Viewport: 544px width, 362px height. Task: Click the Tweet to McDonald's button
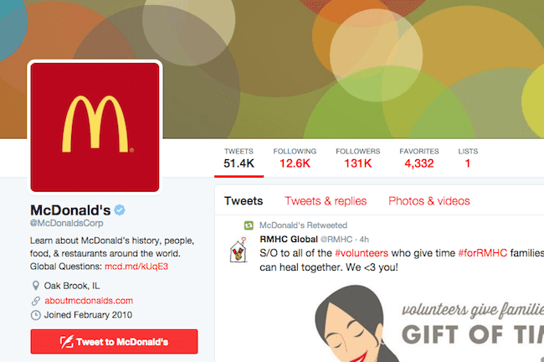(114, 342)
